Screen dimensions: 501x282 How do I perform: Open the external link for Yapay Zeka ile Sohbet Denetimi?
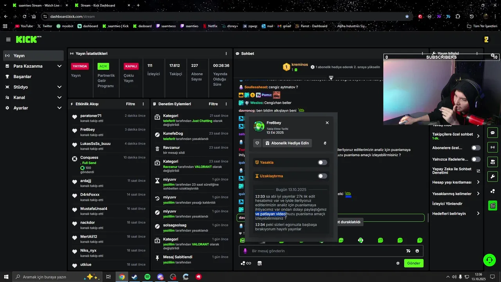pos(478,171)
